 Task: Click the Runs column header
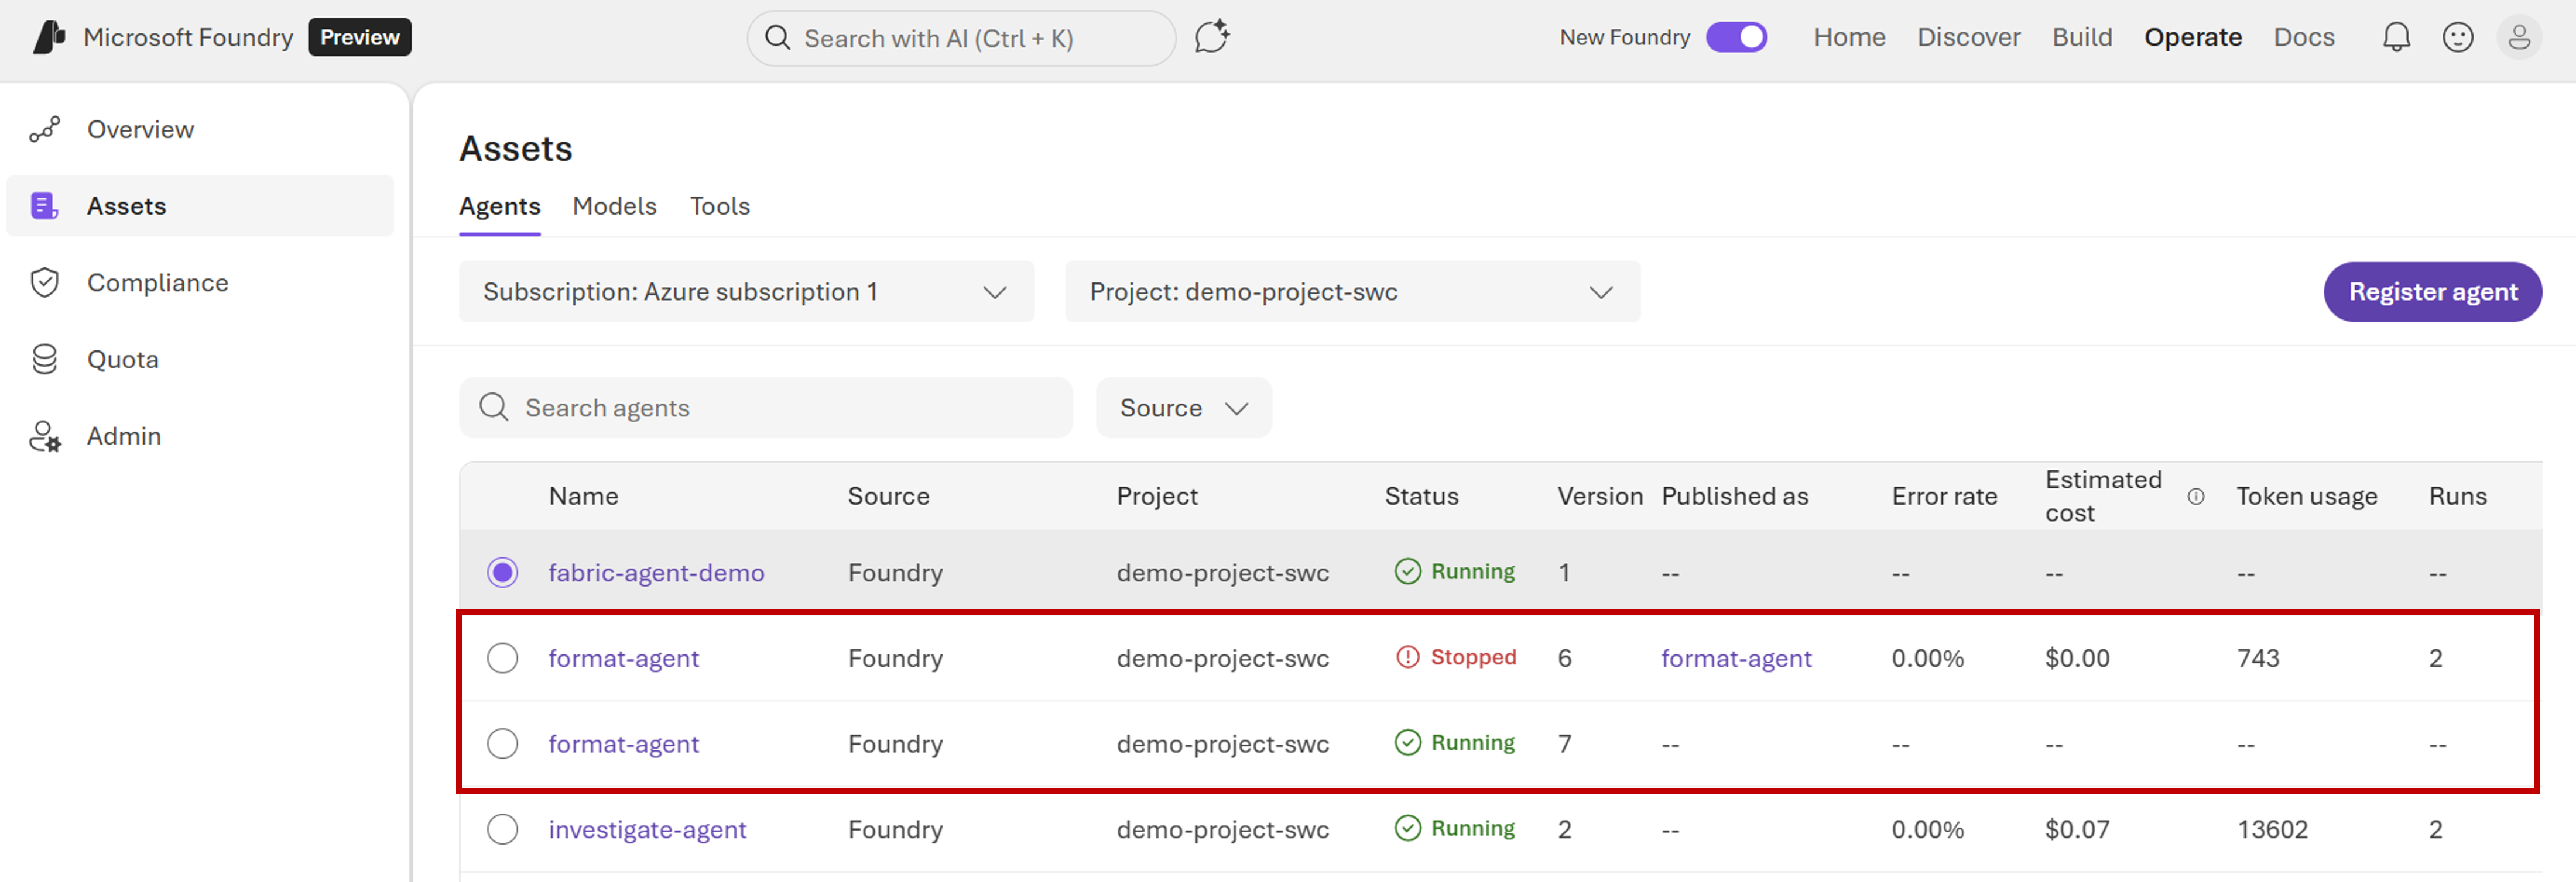coord(2457,497)
